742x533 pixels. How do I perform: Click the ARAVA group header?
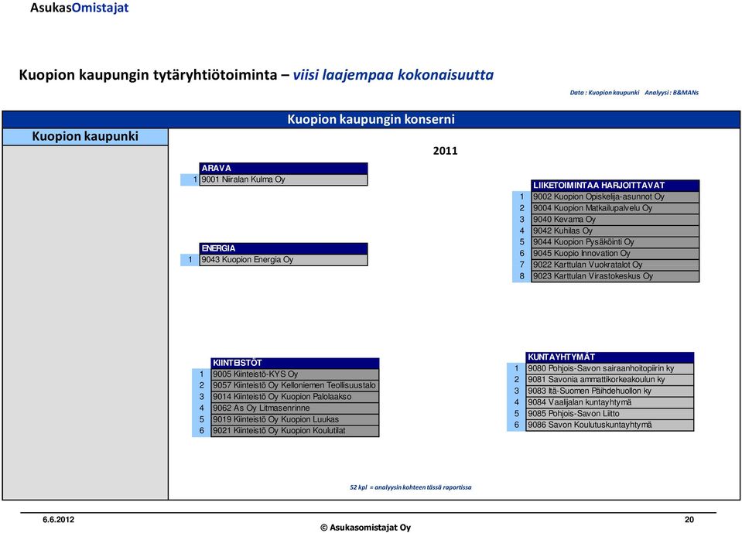pos(283,169)
